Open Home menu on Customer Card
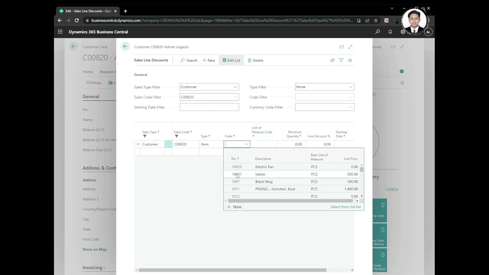The height and width of the screenshot is (275, 489). click(88, 72)
